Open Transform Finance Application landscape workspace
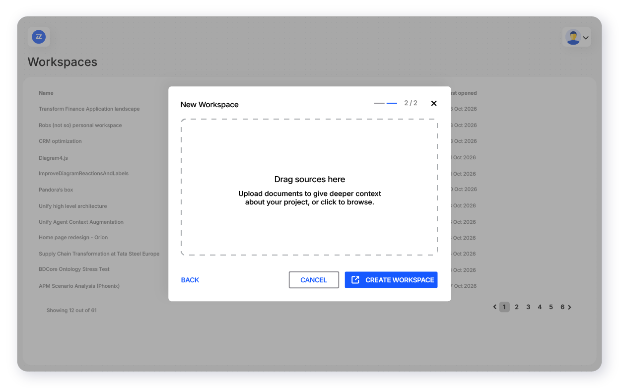 pyautogui.click(x=89, y=109)
